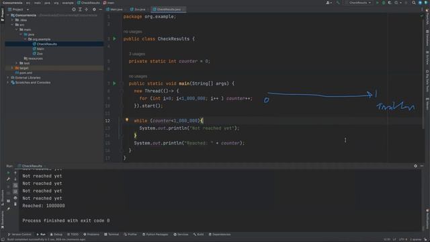
Task: Switch to Main.java editor tab
Action: click(x=115, y=9)
